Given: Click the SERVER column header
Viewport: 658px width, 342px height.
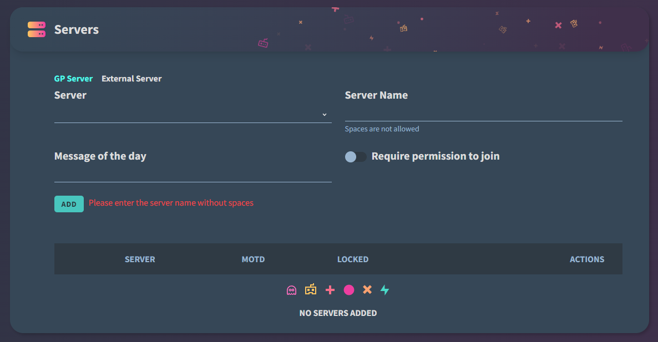Looking at the screenshot, I should tap(140, 259).
